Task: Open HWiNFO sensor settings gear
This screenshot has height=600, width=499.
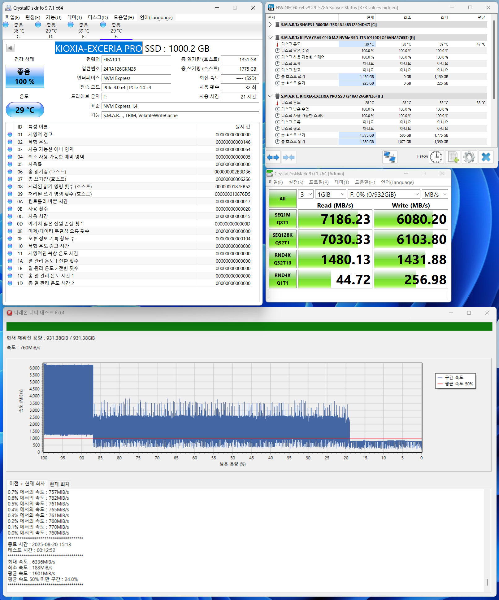Action: pyautogui.click(x=469, y=157)
